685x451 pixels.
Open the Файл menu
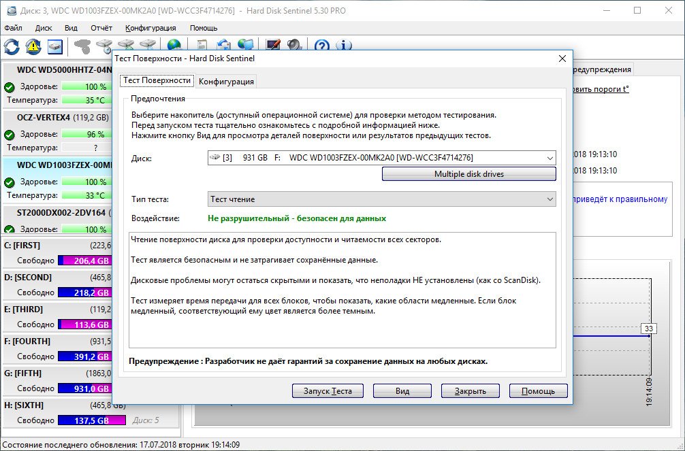point(13,28)
